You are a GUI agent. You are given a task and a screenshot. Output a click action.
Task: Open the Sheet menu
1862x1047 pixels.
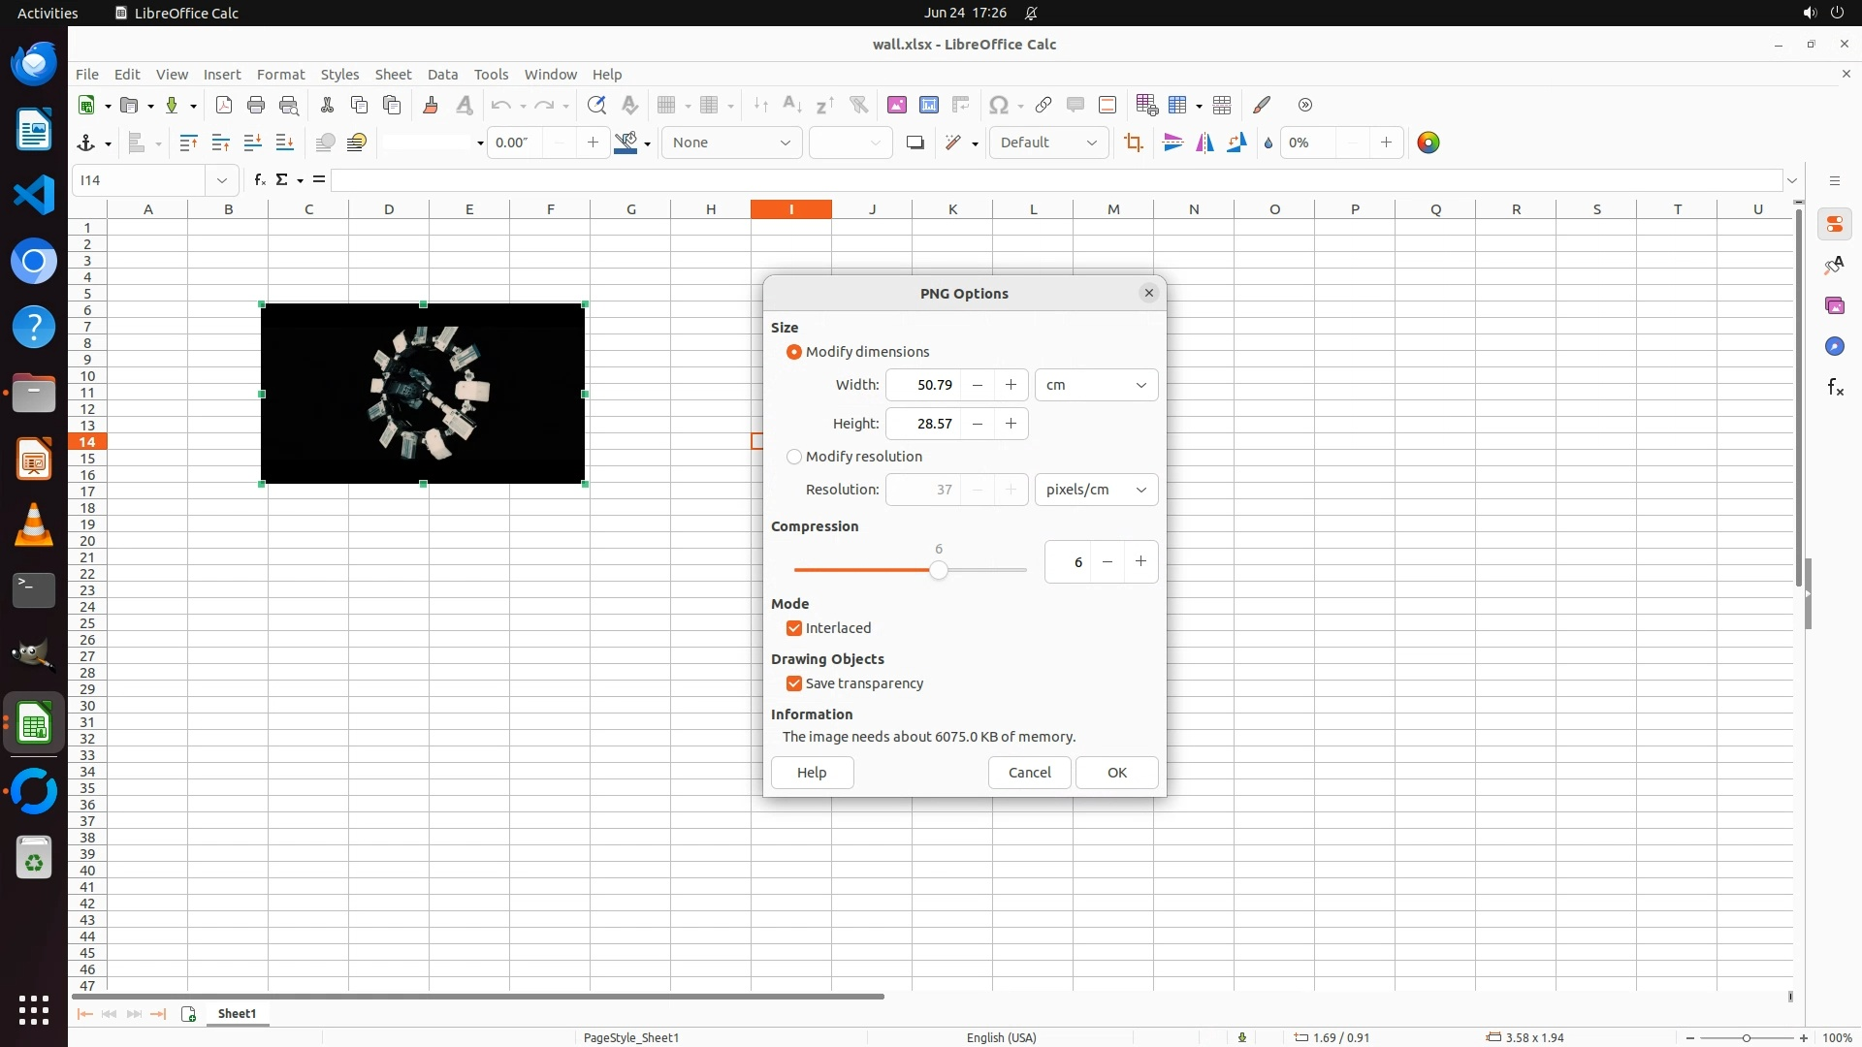(393, 75)
